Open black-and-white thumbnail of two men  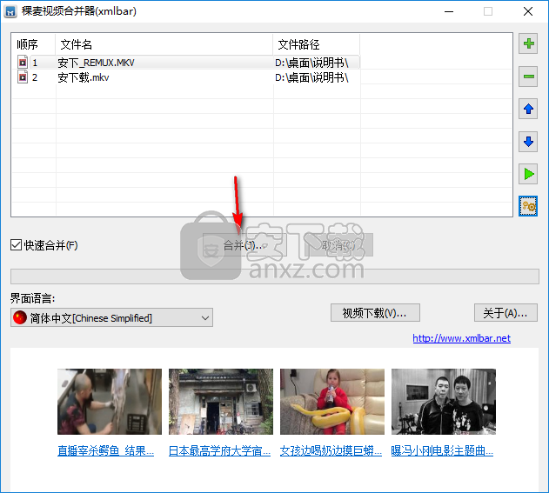tap(444, 402)
